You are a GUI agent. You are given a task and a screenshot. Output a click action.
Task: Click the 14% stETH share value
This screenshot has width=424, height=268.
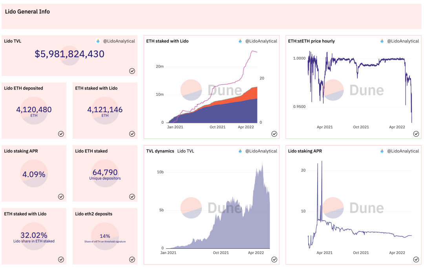105,236
